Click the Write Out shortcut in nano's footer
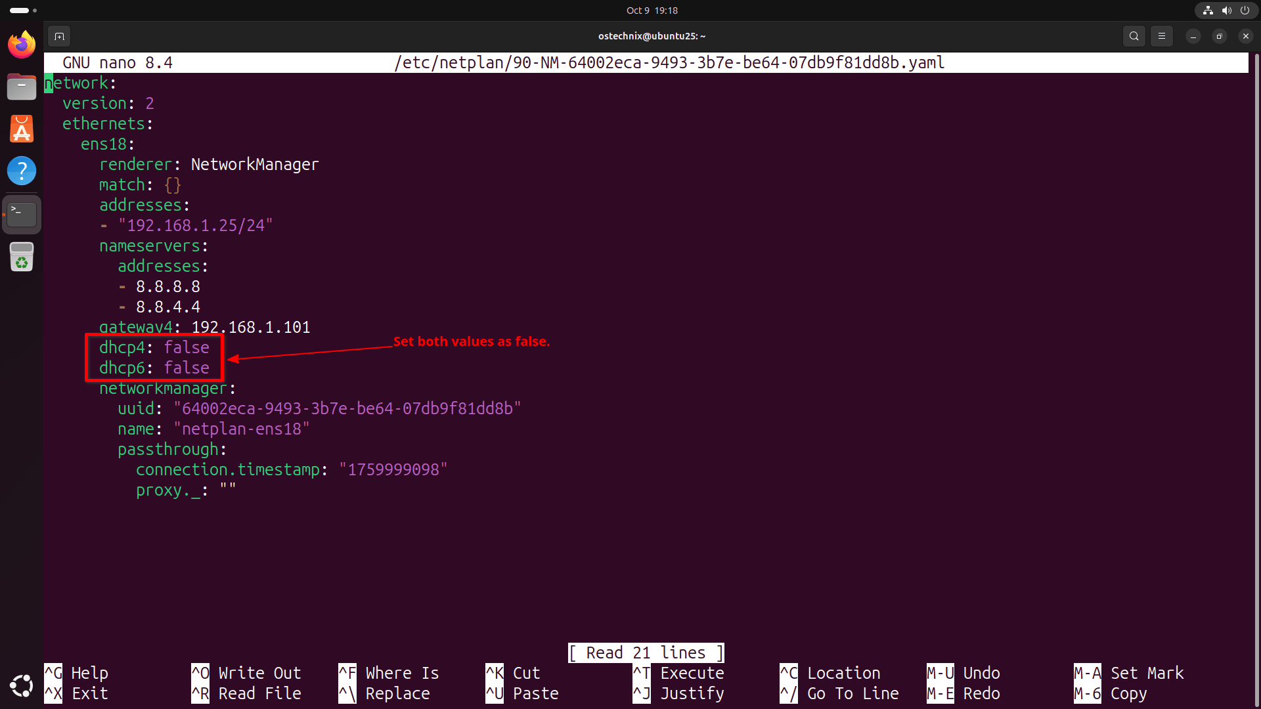Screen dimensions: 1261x709 click(x=259, y=673)
